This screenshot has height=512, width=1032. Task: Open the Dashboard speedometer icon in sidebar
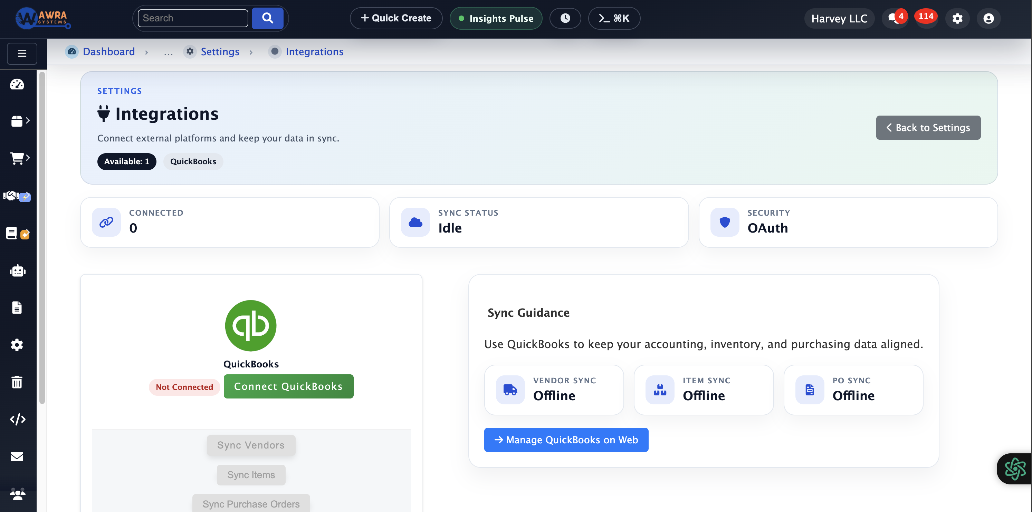[17, 85]
